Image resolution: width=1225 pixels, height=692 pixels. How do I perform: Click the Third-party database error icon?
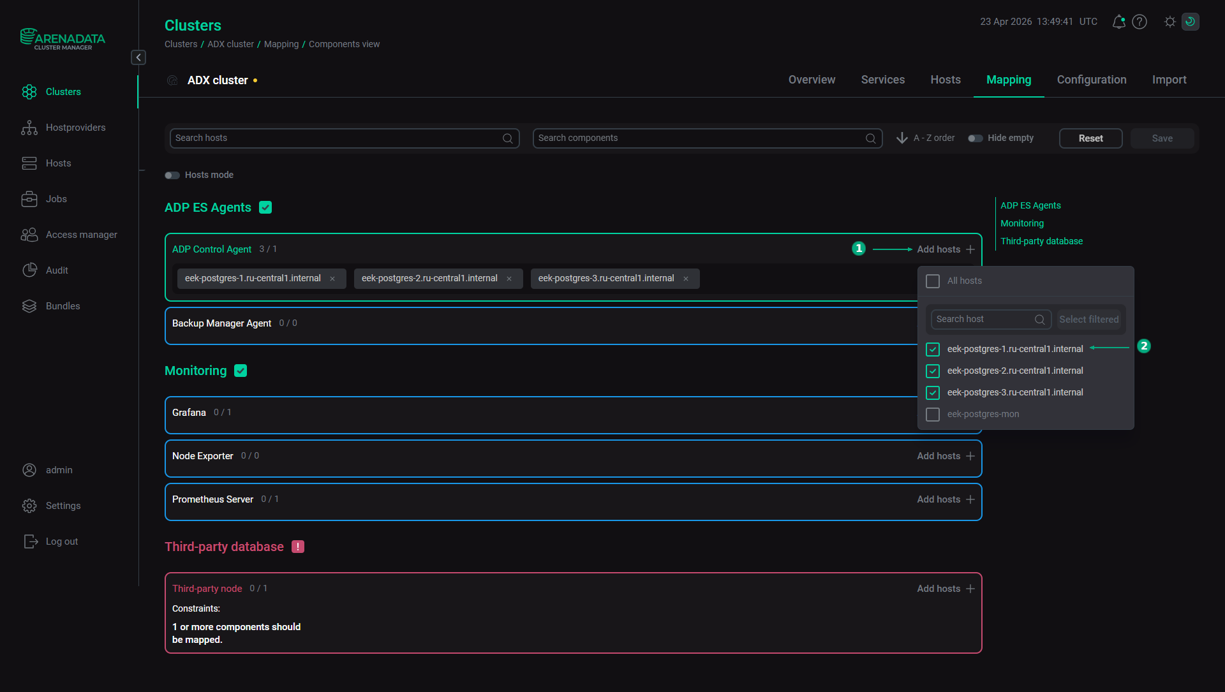point(298,547)
